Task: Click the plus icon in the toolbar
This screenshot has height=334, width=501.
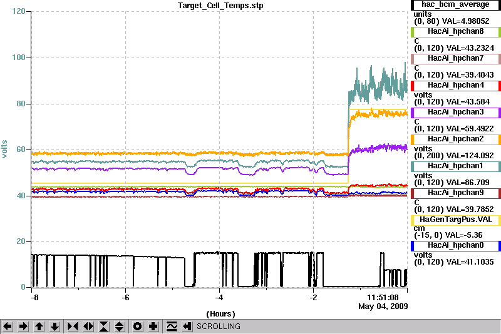Action: [x=153, y=326]
